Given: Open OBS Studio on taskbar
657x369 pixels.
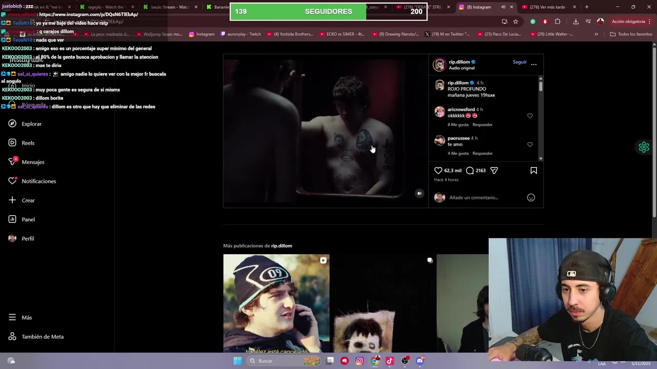Looking at the screenshot, I should (405, 361).
